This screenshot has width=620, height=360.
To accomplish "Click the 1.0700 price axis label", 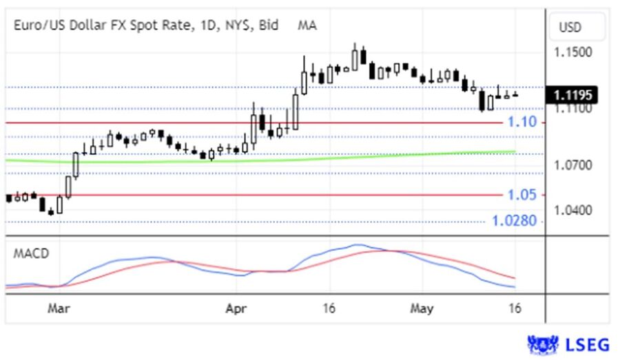I will [x=573, y=165].
